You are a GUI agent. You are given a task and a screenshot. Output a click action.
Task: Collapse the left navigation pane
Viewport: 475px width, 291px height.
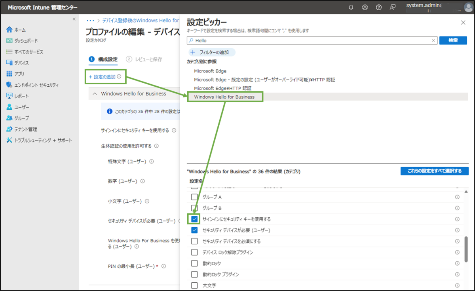[x=74, y=19]
